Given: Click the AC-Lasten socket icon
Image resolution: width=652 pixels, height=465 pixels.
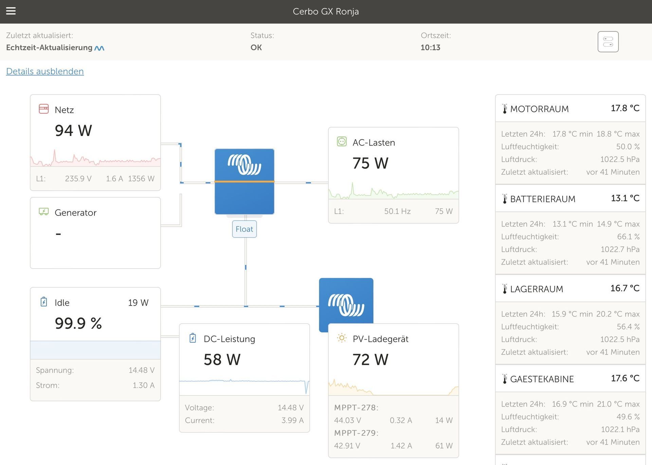Looking at the screenshot, I should click(342, 141).
